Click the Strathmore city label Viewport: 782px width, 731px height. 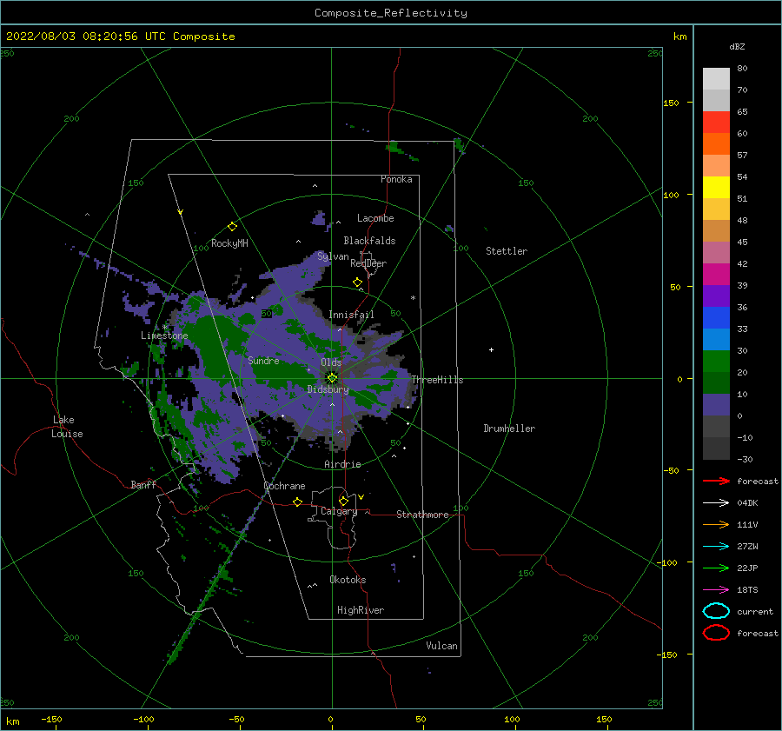click(422, 515)
